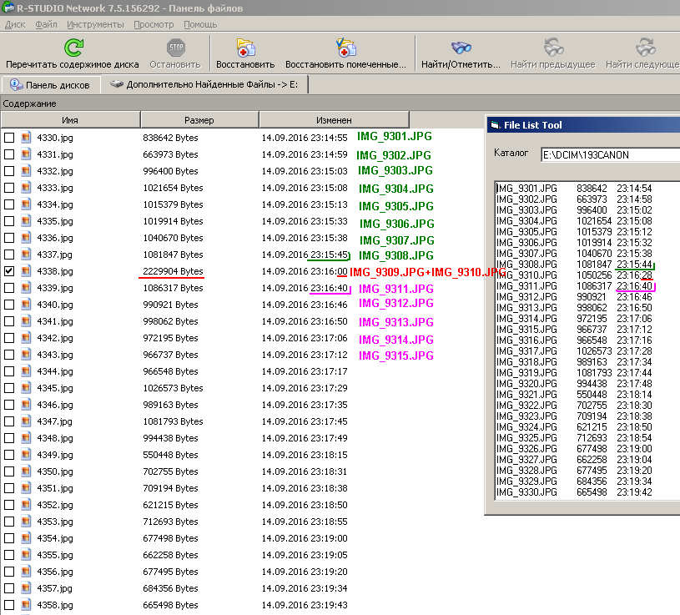Click the Восстановить button label
Image resolution: width=680 pixels, height=615 pixels.
pyautogui.click(x=245, y=64)
